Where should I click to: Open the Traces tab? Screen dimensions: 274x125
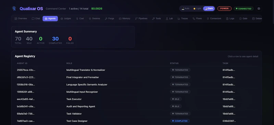click(183, 18)
